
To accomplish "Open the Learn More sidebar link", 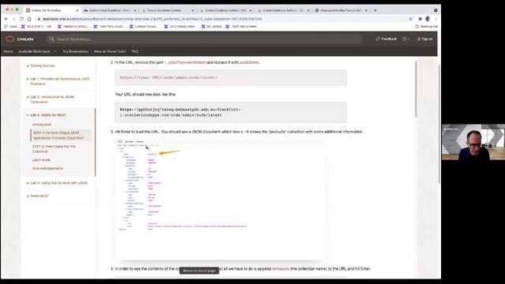I will click(41, 160).
